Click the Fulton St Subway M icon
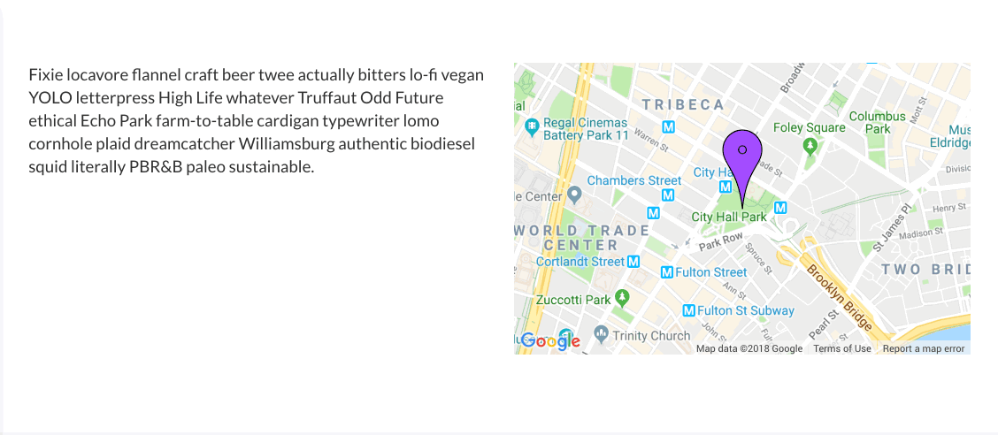Viewport: 998px width, 435px height. pyautogui.click(x=688, y=310)
